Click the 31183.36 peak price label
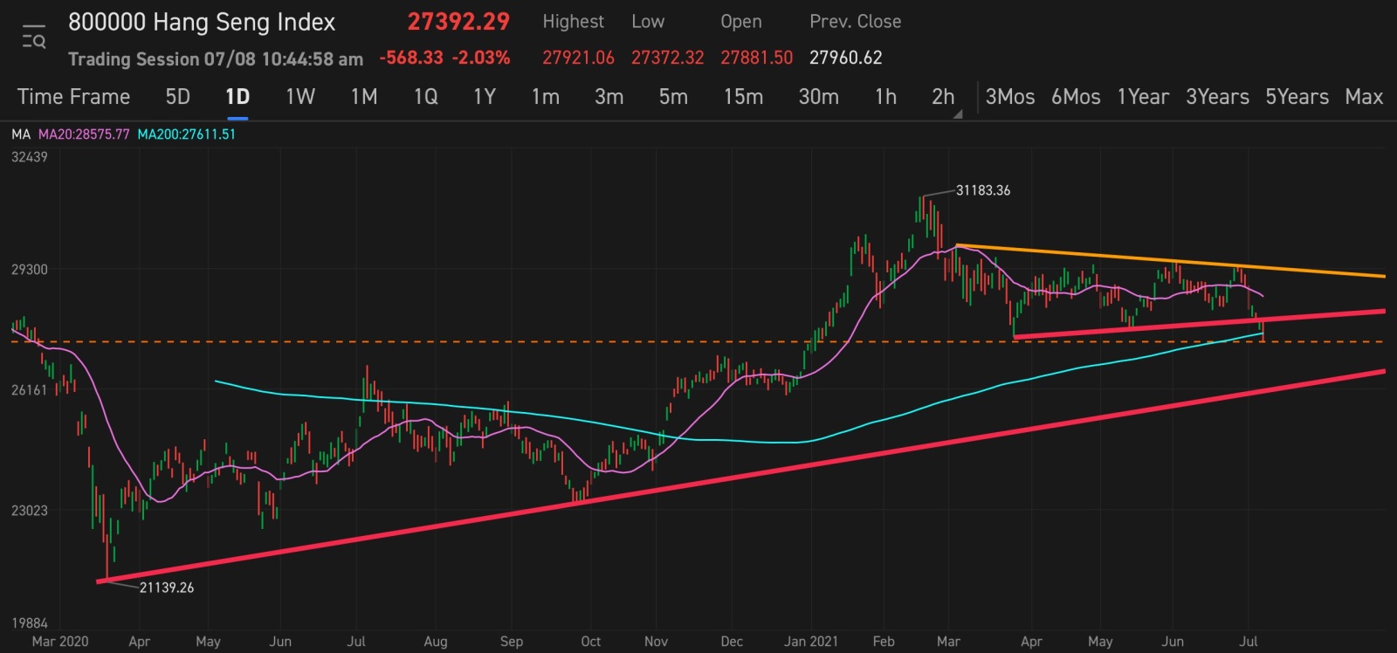 [x=983, y=190]
